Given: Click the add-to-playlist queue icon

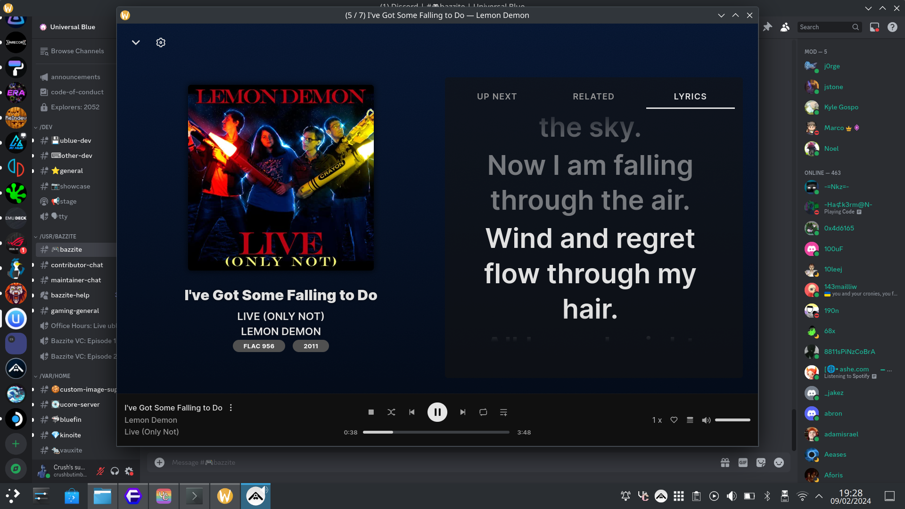Looking at the screenshot, I should [503, 412].
